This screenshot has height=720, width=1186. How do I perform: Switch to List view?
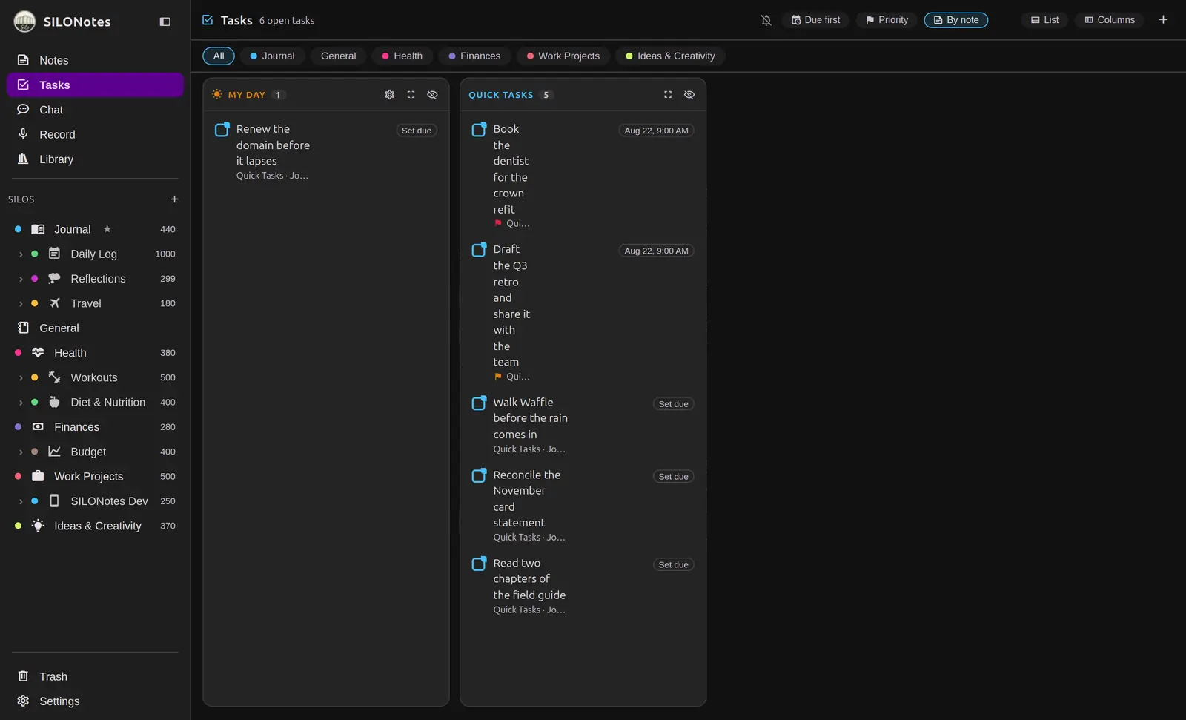(x=1045, y=20)
